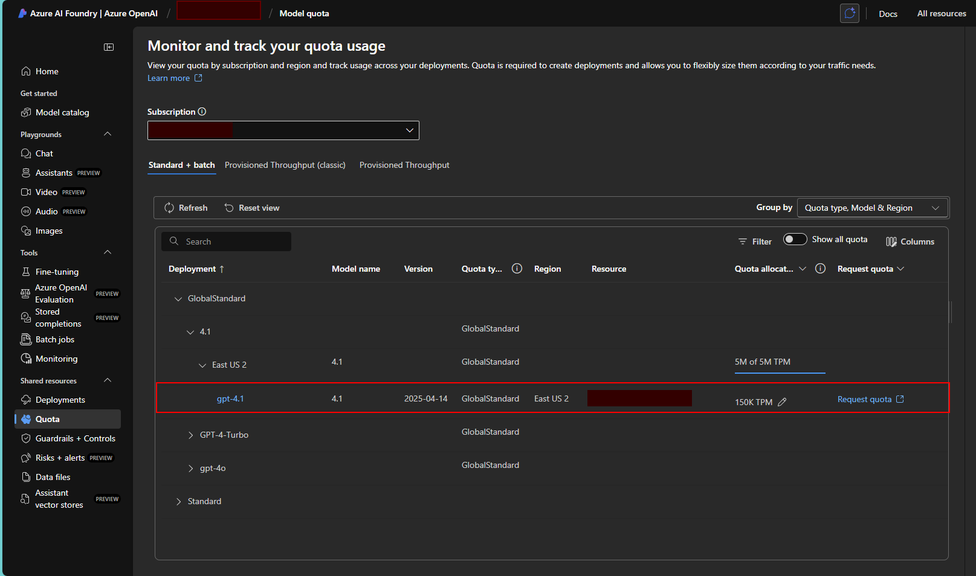This screenshot has height=576, width=976.
Task: Open the Group by dropdown
Action: pos(873,208)
